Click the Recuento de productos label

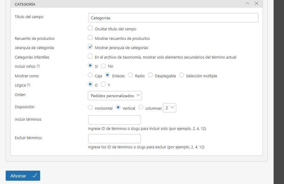click(35, 38)
